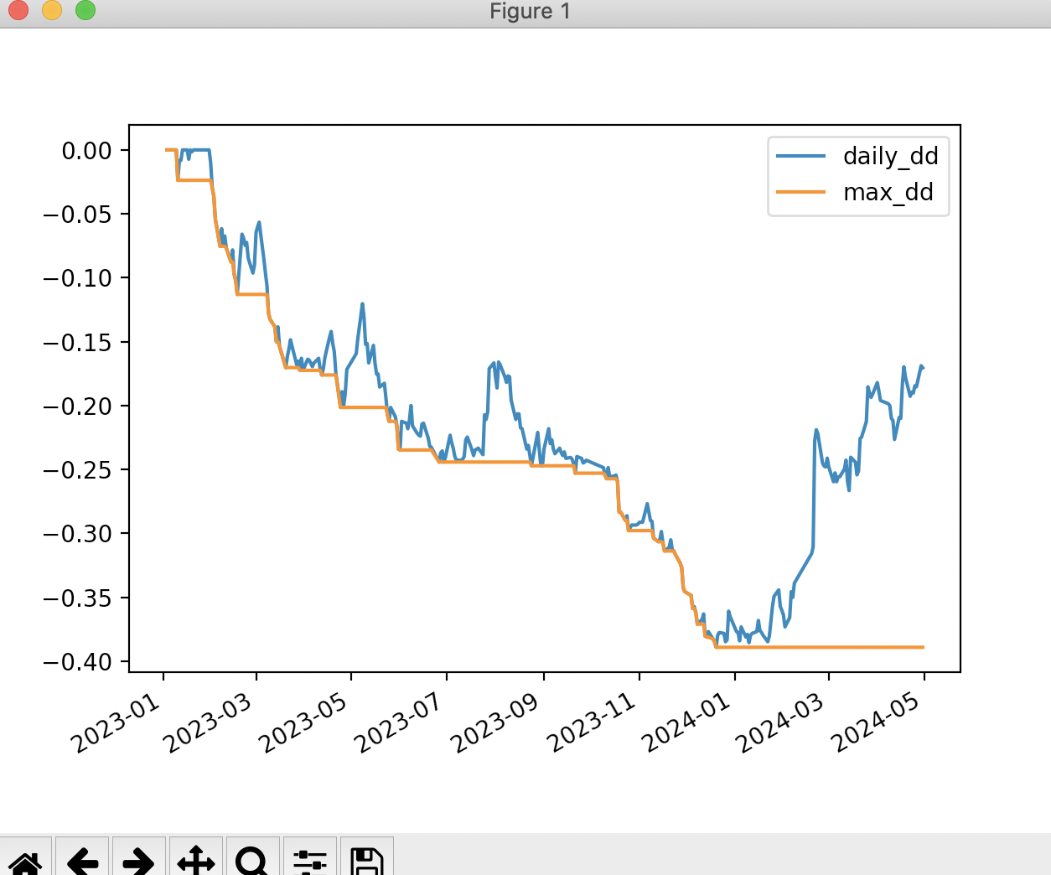Click the −0.40 y-axis label
Viewport: 1051px width, 875px height.
(77, 662)
